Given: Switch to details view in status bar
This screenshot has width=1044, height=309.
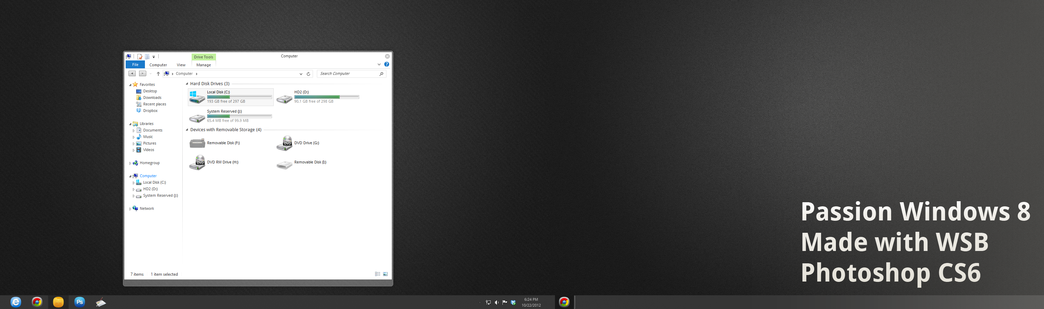Looking at the screenshot, I should click(377, 274).
